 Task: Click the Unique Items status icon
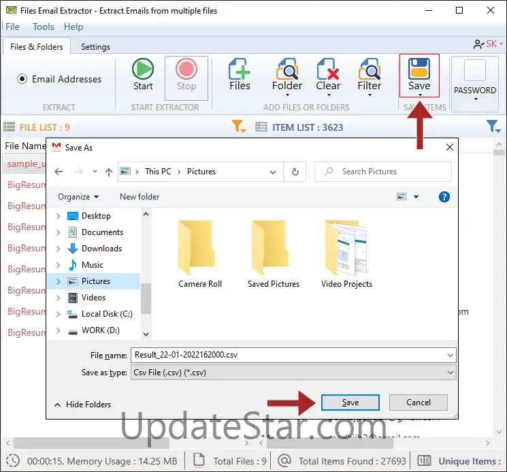(x=424, y=460)
